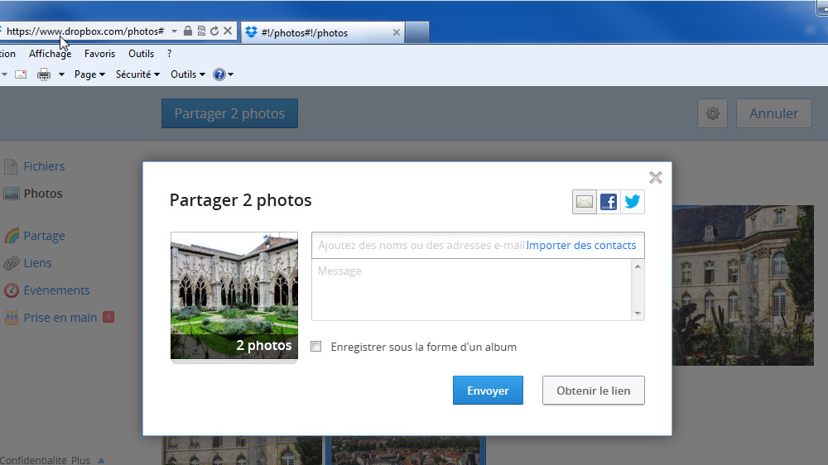Click Obtenir le lien button

coord(594,391)
